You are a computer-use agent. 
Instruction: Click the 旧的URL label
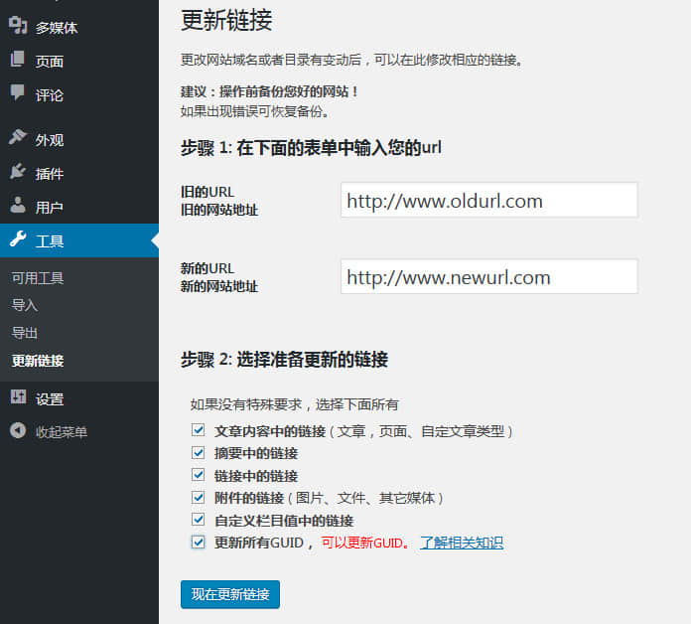(x=207, y=192)
